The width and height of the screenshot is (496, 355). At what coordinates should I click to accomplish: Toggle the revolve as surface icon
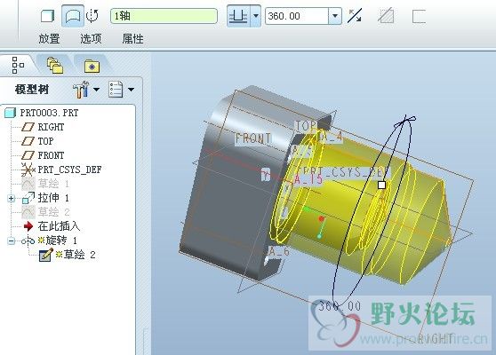[x=72, y=16]
